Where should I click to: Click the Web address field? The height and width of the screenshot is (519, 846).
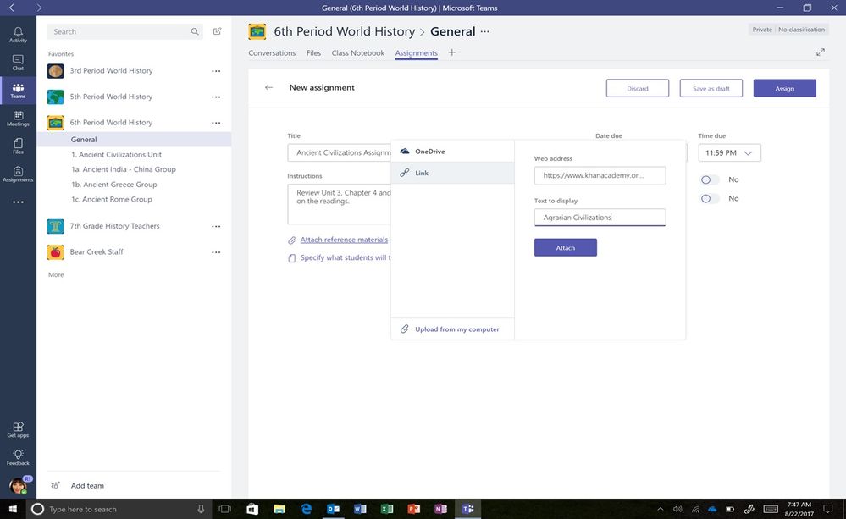click(x=600, y=175)
